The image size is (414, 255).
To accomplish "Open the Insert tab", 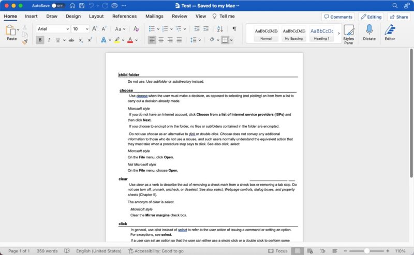I will [x=31, y=16].
